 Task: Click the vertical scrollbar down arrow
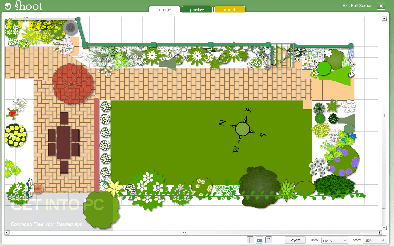[384, 228]
